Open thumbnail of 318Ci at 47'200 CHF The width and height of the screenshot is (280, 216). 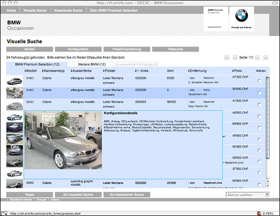[x=15, y=82]
